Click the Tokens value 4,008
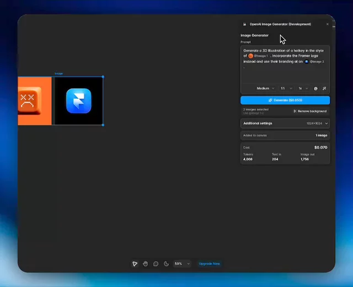353x287 pixels. tap(248, 159)
